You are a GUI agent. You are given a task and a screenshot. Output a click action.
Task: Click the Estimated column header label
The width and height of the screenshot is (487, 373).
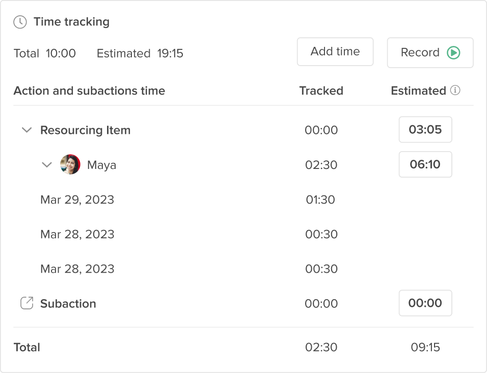click(418, 91)
